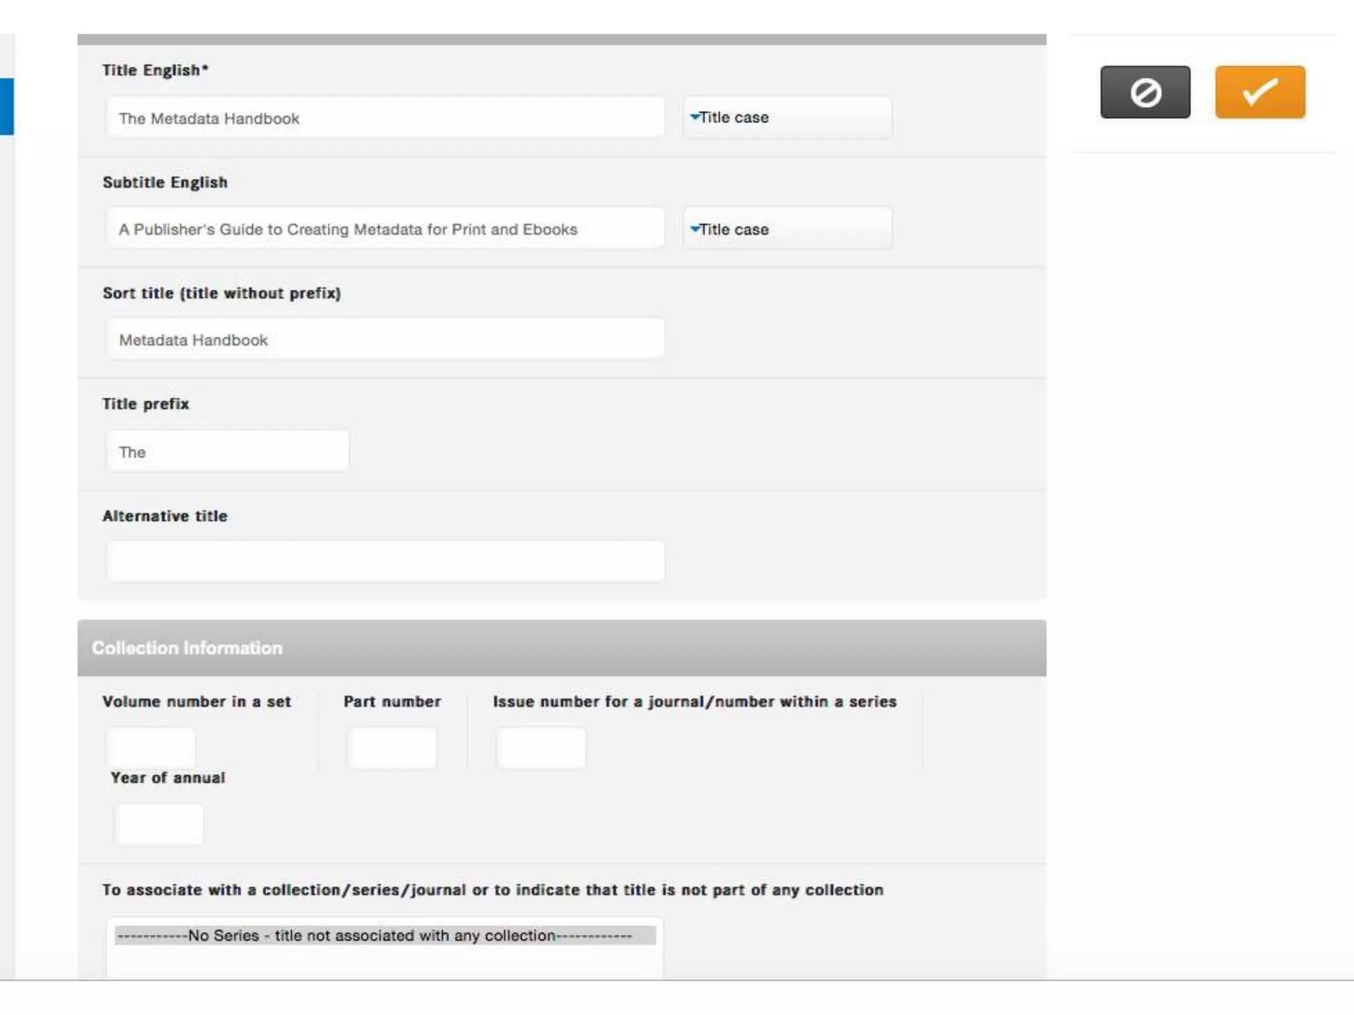Click the orange checkmark save button
The image size is (1354, 1015).
coord(1259,92)
